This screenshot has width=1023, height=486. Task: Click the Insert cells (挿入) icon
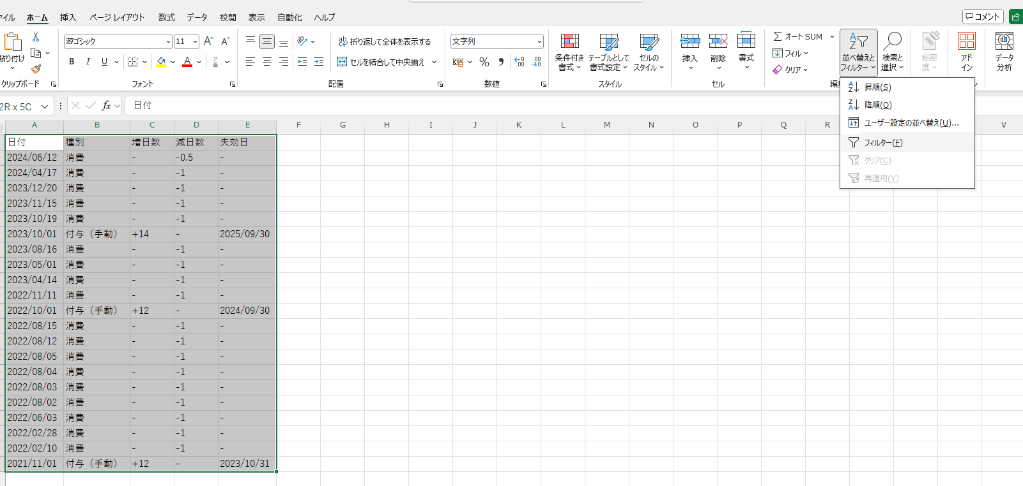point(690,41)
